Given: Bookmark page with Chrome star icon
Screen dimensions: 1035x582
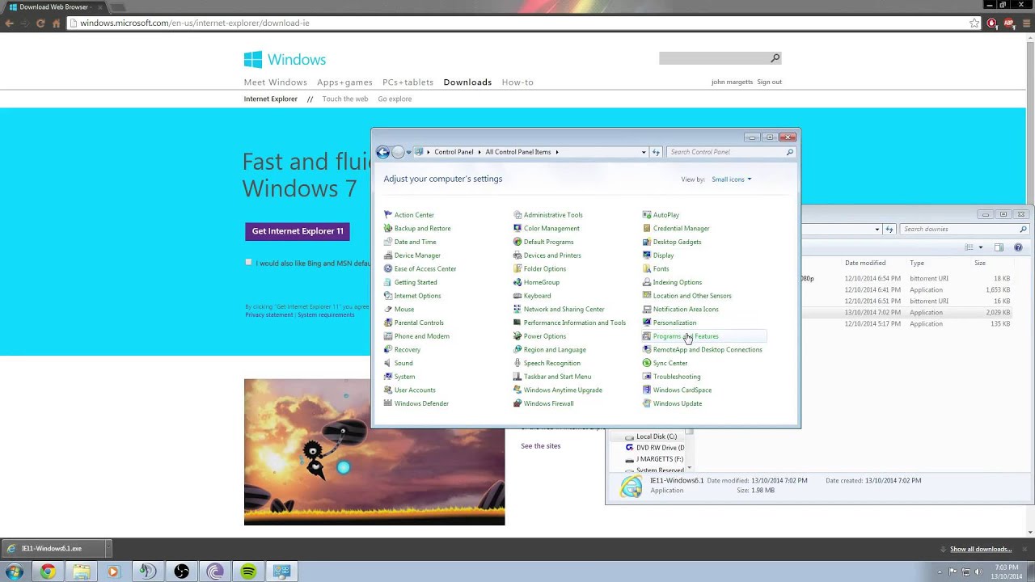Looking at the screenshot, I should pyautogui.click(x=974, y=23).
